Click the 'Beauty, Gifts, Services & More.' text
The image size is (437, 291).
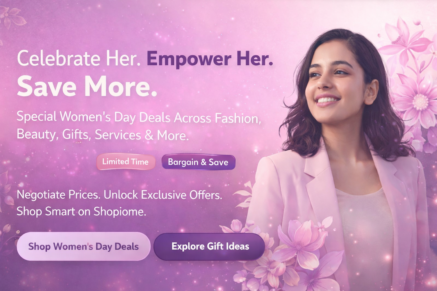[x=103, y=135]
